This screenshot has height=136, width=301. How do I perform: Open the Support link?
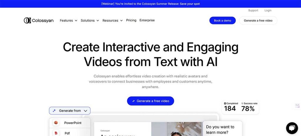pyautogui.click(x=253, y=11)
